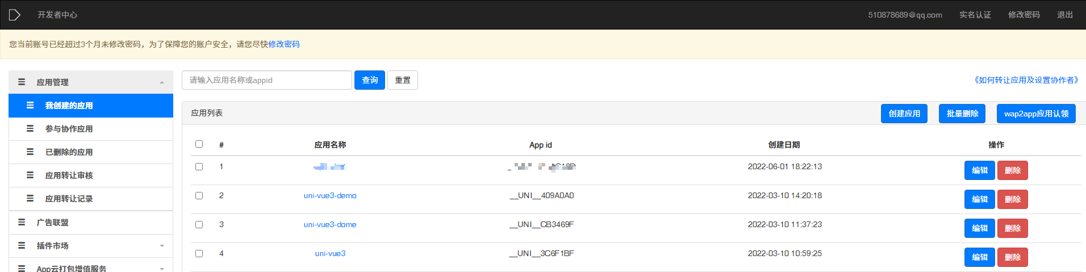
Task: Check the box for uni-vue3-demo row
Action: pyautogui.click(x=199, y=196)
